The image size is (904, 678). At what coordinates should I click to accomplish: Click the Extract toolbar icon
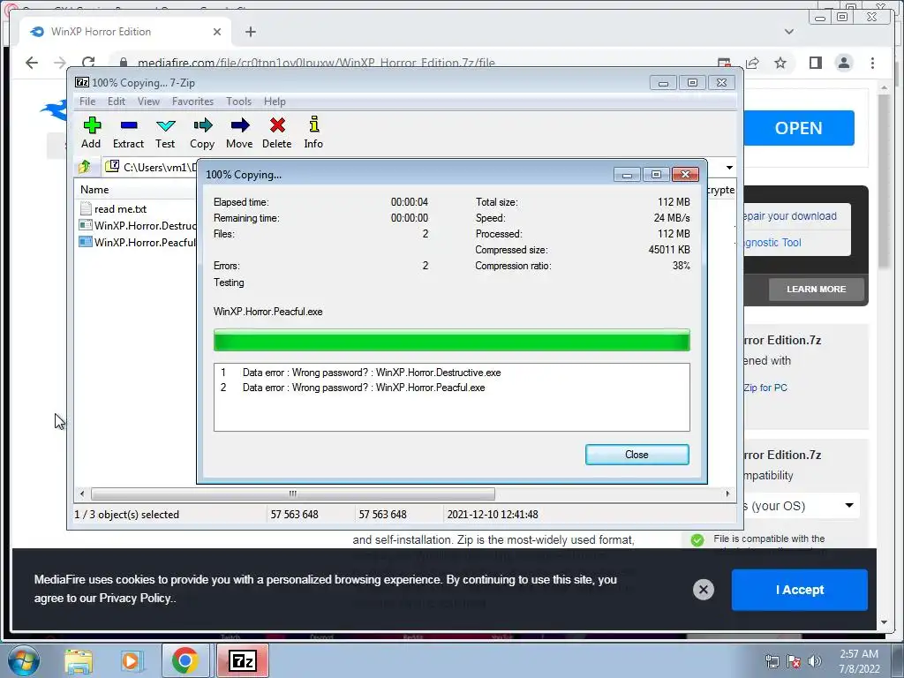pos(128,133)
